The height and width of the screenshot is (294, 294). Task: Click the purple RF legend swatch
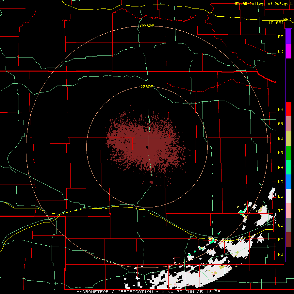(x=288, y=37)
